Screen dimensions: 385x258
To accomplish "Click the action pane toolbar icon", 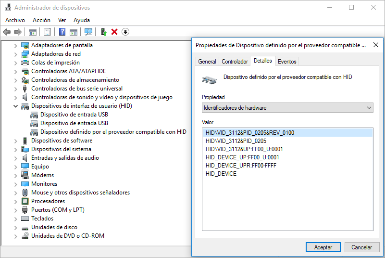I will (x=74, y=32).
